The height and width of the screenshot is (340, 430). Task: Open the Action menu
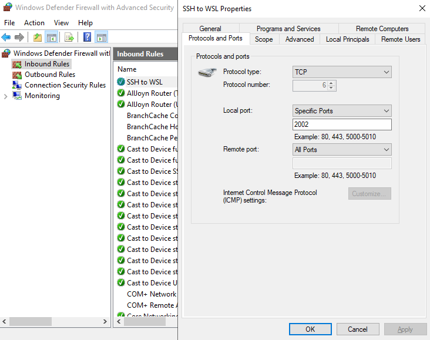click(x=34, y=23)
